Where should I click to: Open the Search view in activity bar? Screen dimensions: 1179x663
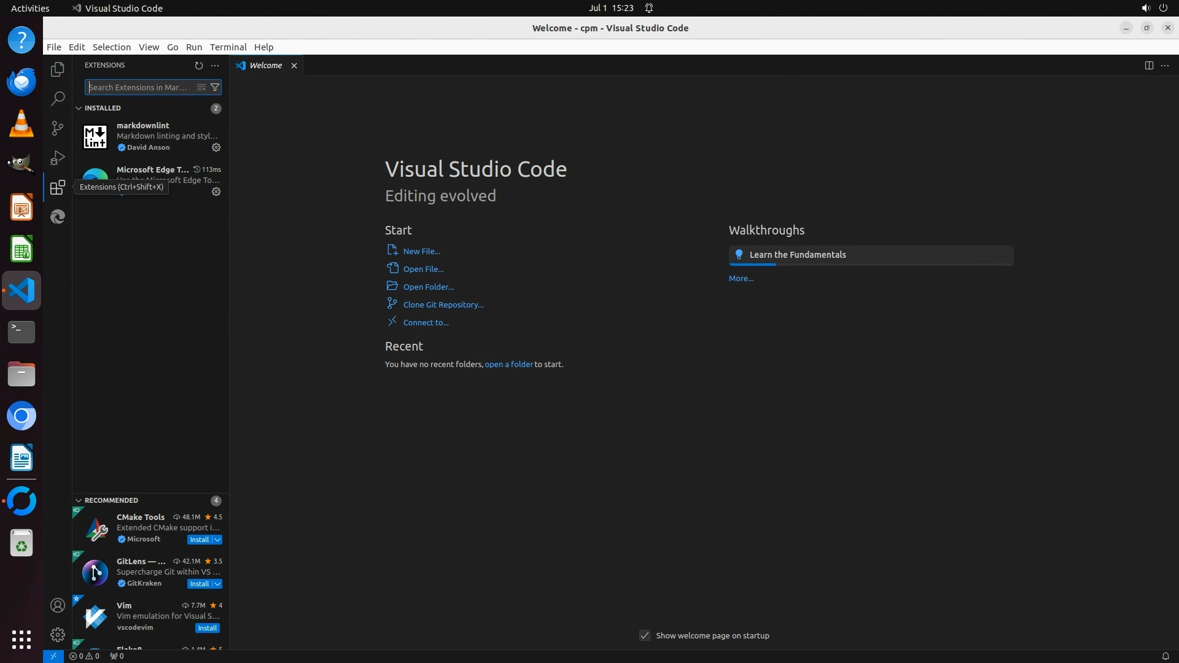coord(58,98)
